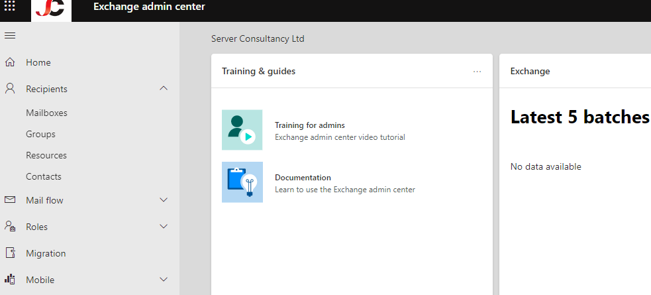The width and height of the screenshot is (651, 295).
Task: Click the Server Consultancy Ltd organization name
Action: point(258,38)
